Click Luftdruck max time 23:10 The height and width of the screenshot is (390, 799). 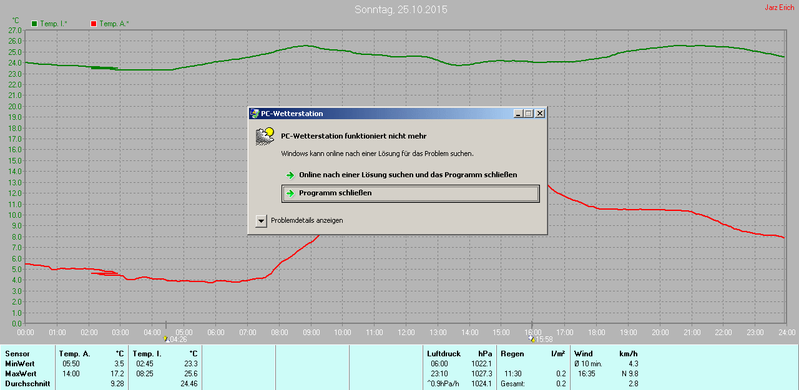pyautogui.click(x=439, y=374)
